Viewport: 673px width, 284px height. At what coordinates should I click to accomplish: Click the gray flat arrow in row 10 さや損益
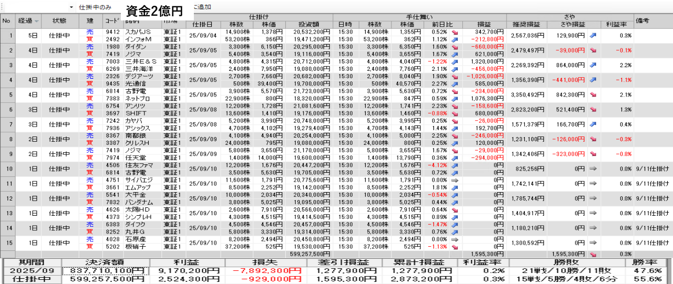(593, 169)
